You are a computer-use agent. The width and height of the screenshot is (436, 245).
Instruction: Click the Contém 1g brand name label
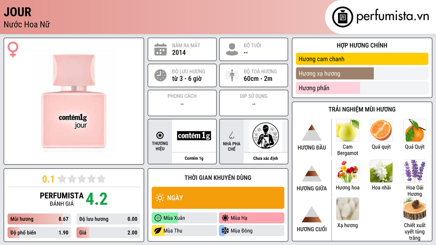(x=194, y=158)
